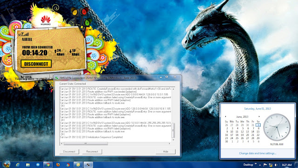Click the 'Current State: Connected' status text
The height and width of the screenshot is (168, 298).
pyautogui.click(x=73, y=84)
